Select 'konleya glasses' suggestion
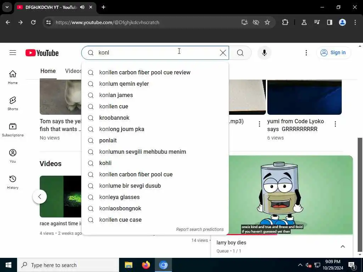The image size is (363, 272). pyautogui.click(x=155, y=197)
